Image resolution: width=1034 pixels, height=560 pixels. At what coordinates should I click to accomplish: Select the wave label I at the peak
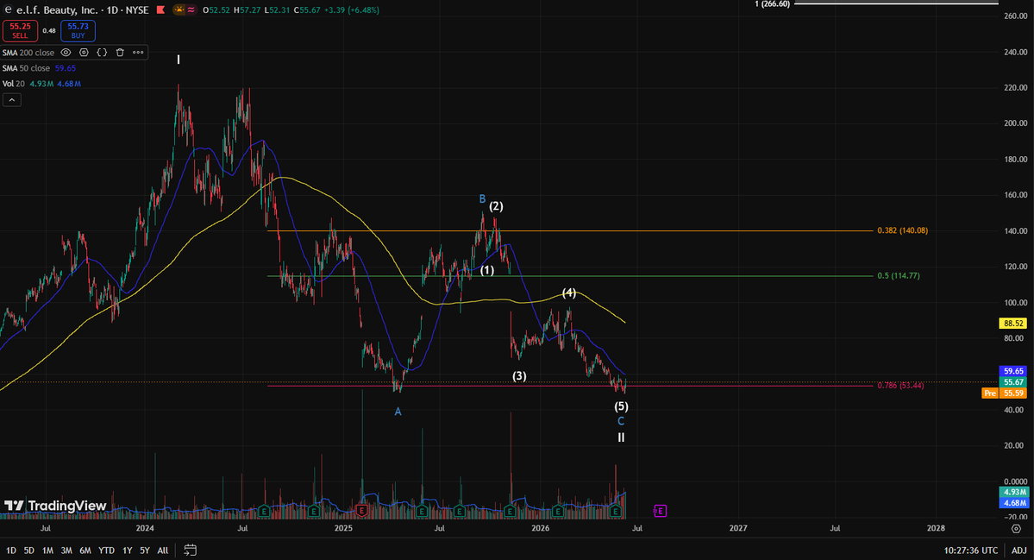coord(179,60)
